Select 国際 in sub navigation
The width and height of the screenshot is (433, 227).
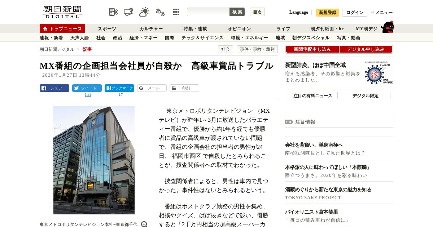pyautogui.click(x=169, y=37)
